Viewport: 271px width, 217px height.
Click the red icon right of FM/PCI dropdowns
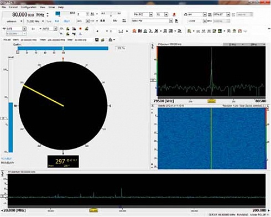coord(174,14)
